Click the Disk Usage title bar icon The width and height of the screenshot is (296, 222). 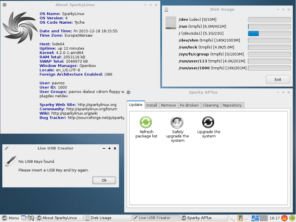[166, 10]
